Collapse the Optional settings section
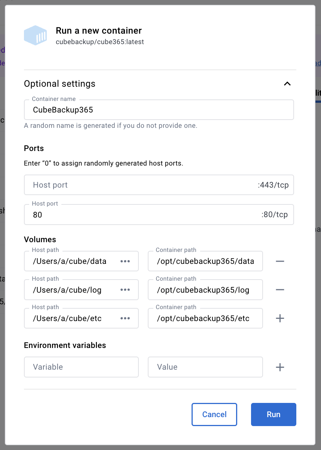Image resolution: width=321 pixels, height=450 pixels. coord(287,84)
